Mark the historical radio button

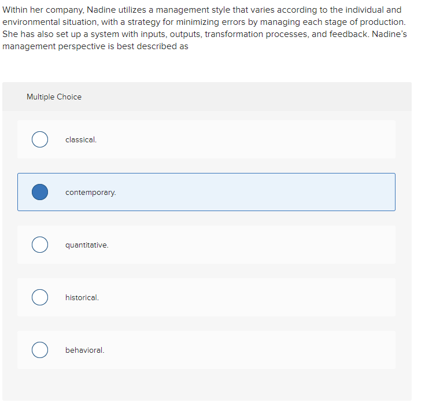(40, 297)
